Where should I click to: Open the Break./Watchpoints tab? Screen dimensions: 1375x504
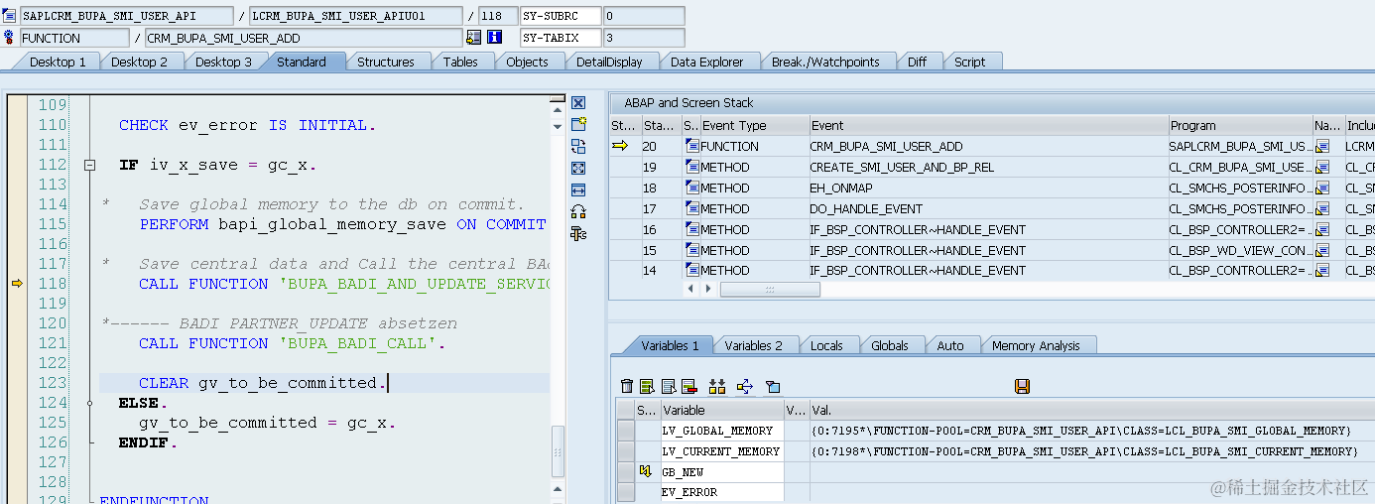click(x=825, y=62)
